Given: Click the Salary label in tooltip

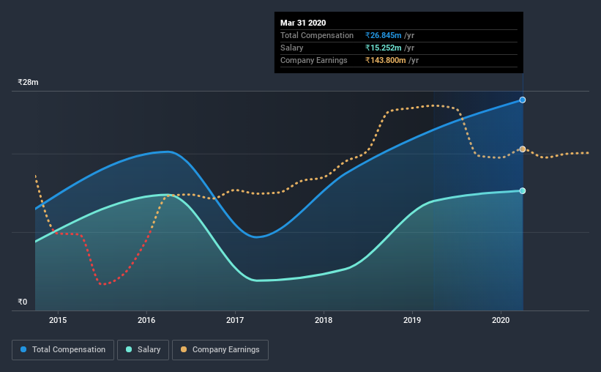Looking at the screenshot, I should tap(291, 48).
